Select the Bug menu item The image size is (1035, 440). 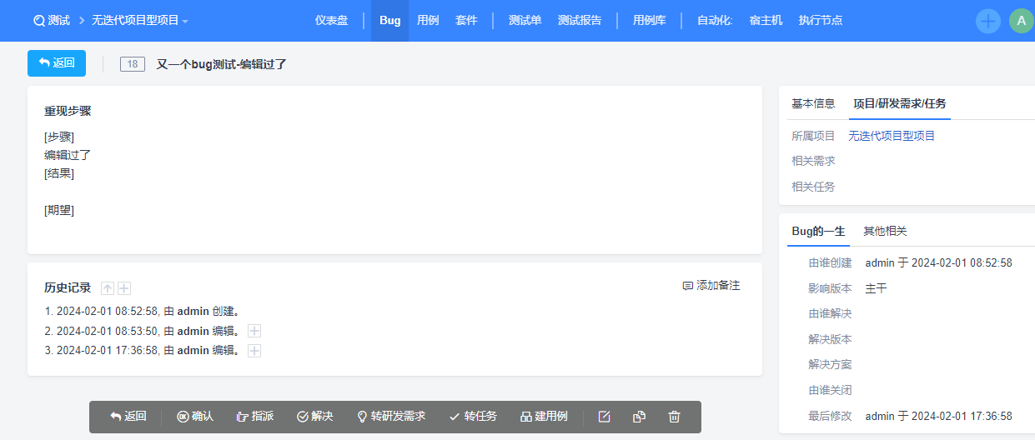pyautogui.click(x=389, y=20)
